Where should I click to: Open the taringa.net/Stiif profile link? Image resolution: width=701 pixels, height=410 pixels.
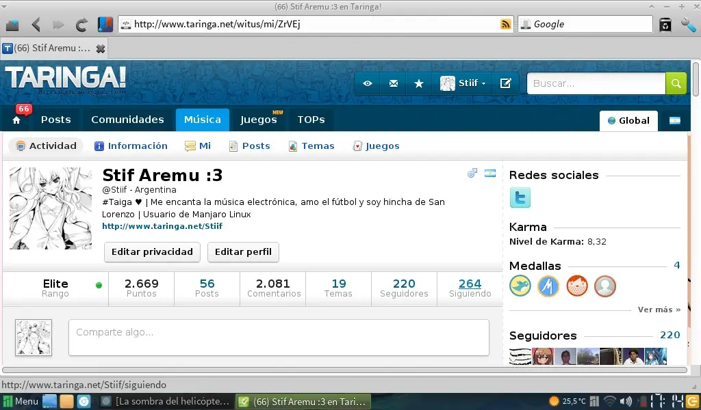point(162,226)
